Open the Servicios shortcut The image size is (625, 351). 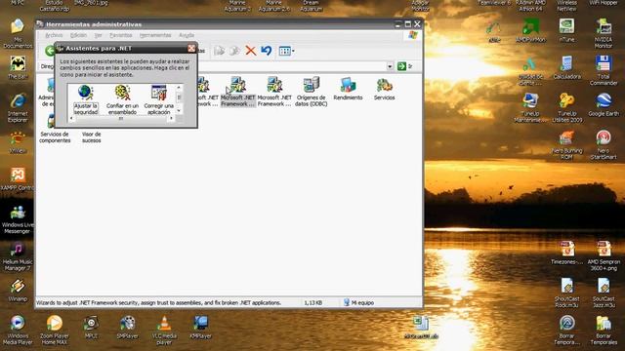(x=384, y=89)
